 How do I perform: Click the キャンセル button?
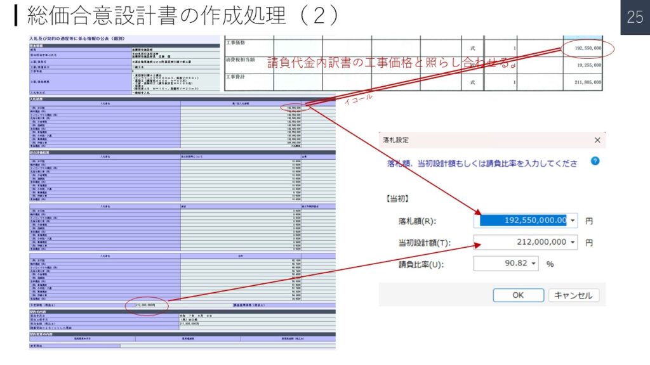[573, 295]
